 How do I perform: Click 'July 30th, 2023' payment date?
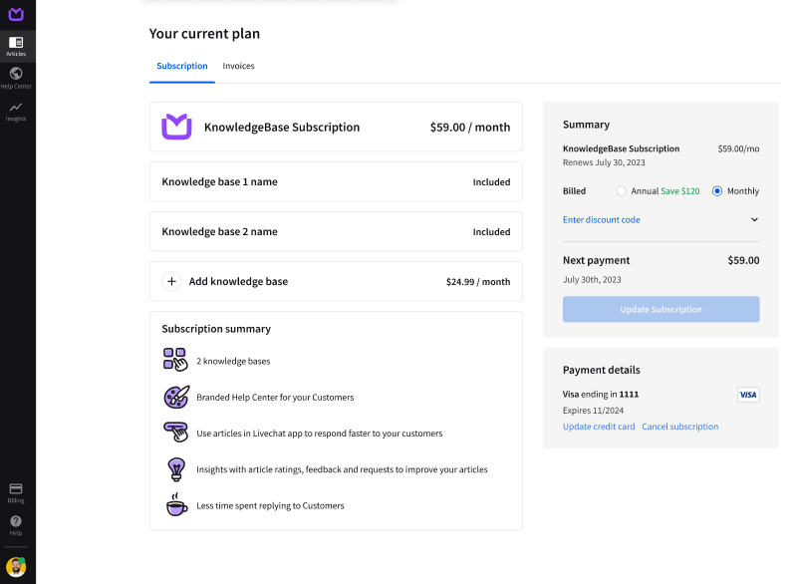[x=592, y=280]
